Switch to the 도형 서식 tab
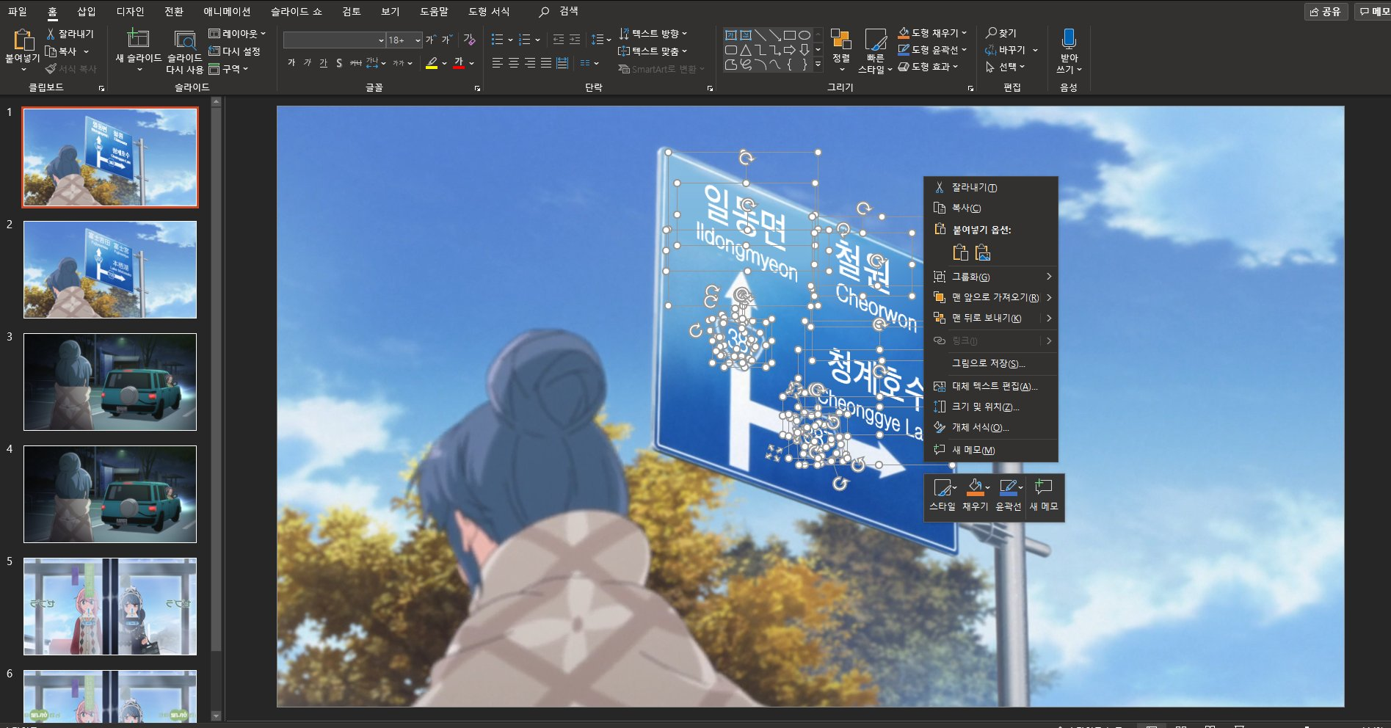This screenshot has height=728, width=1391. tap(489, 12)
